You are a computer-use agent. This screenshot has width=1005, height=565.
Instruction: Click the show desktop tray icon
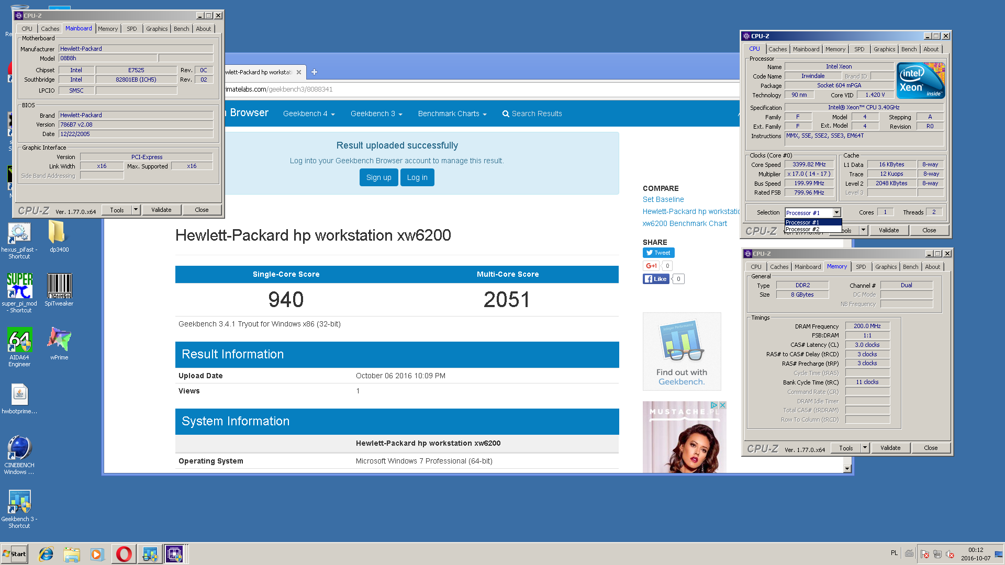(x=999, y=553)
